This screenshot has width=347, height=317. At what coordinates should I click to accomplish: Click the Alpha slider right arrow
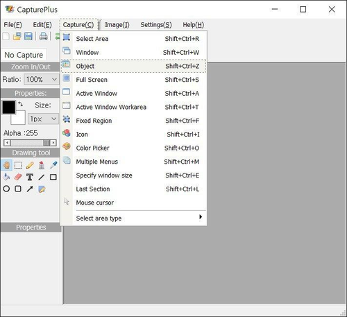pyautogui.click(x=53, y=143)
